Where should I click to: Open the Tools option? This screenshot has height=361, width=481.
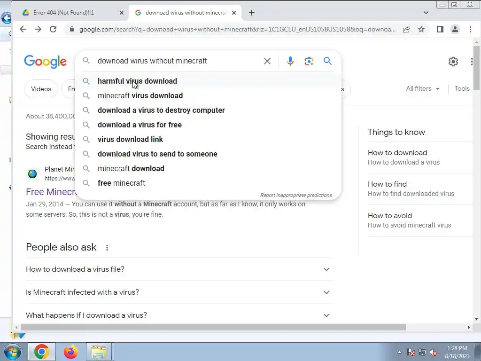click(462, 88)
